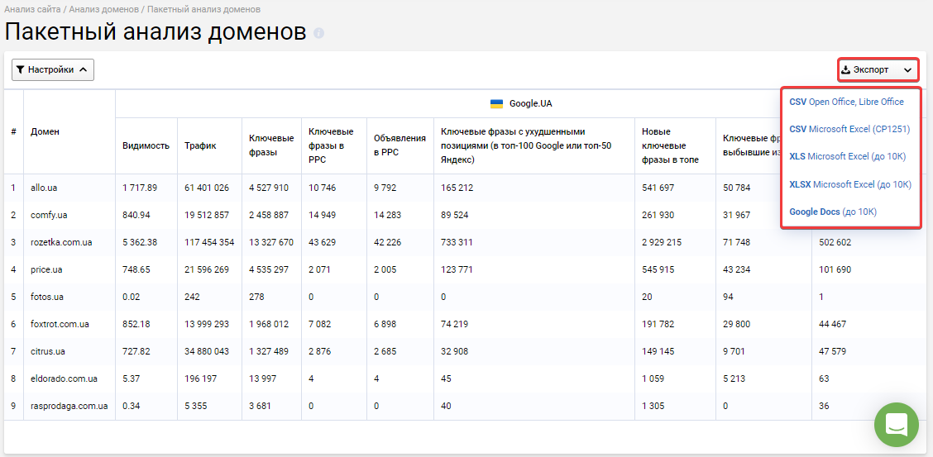933x457 pixels.
Task: Click the Ключевые фразы column header
Action: pyautogui.click(x=271, y=145)
